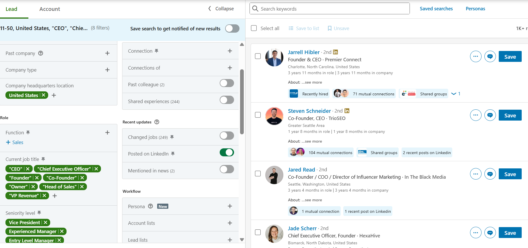Screen dimensions: 528x248
Task: Click Jarrell Hibler's LinkedIn premium badge
Action: tap(335, 52)
